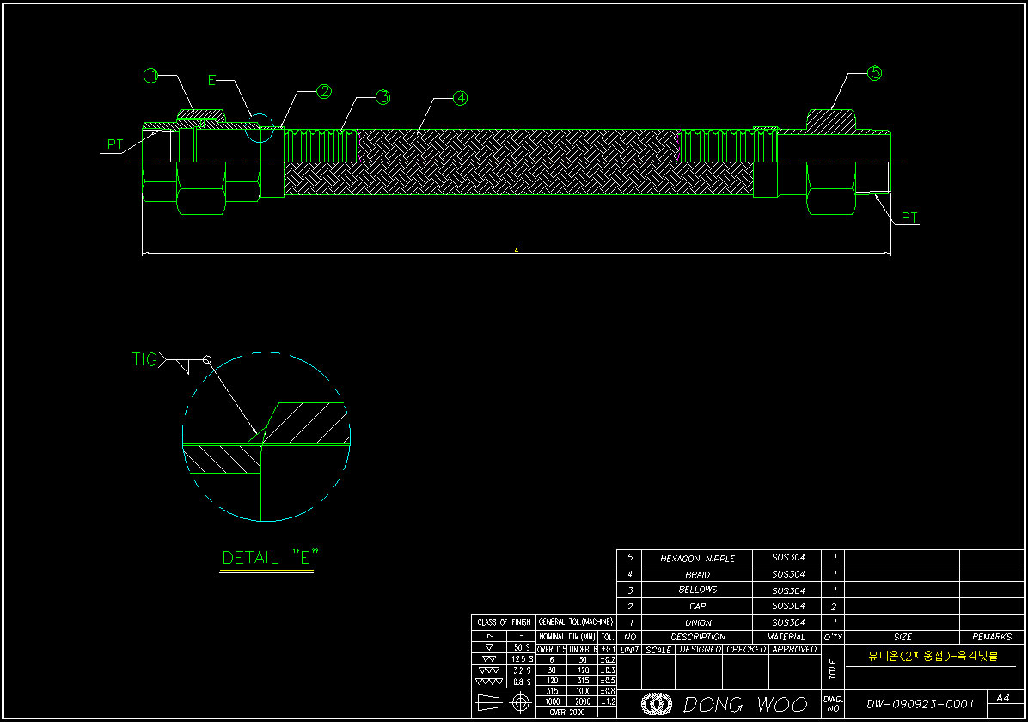Screen dimensions: 1028x722
Task: Click the 'CLASS OF FINISH' heading
Action: [x=505, y=621]
